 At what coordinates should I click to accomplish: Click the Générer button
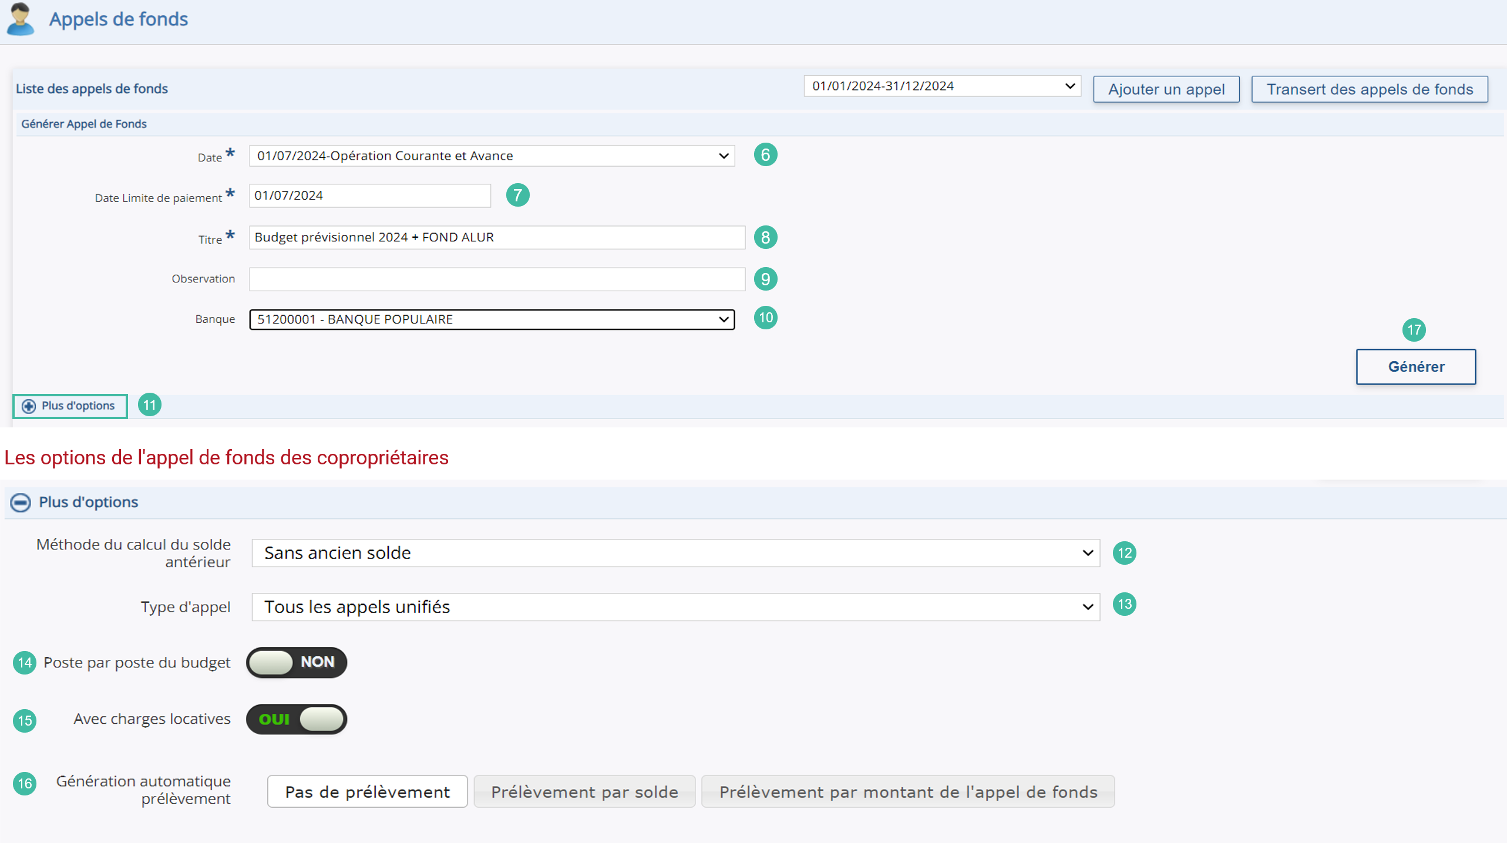coord(1416,367)
